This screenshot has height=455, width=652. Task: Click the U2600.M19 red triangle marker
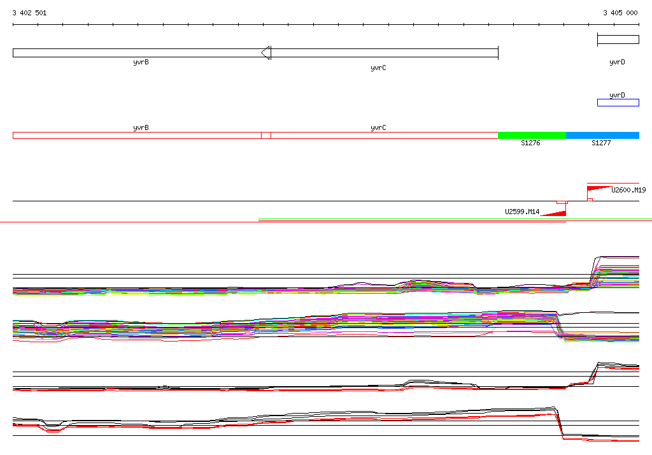click(599, 188)
